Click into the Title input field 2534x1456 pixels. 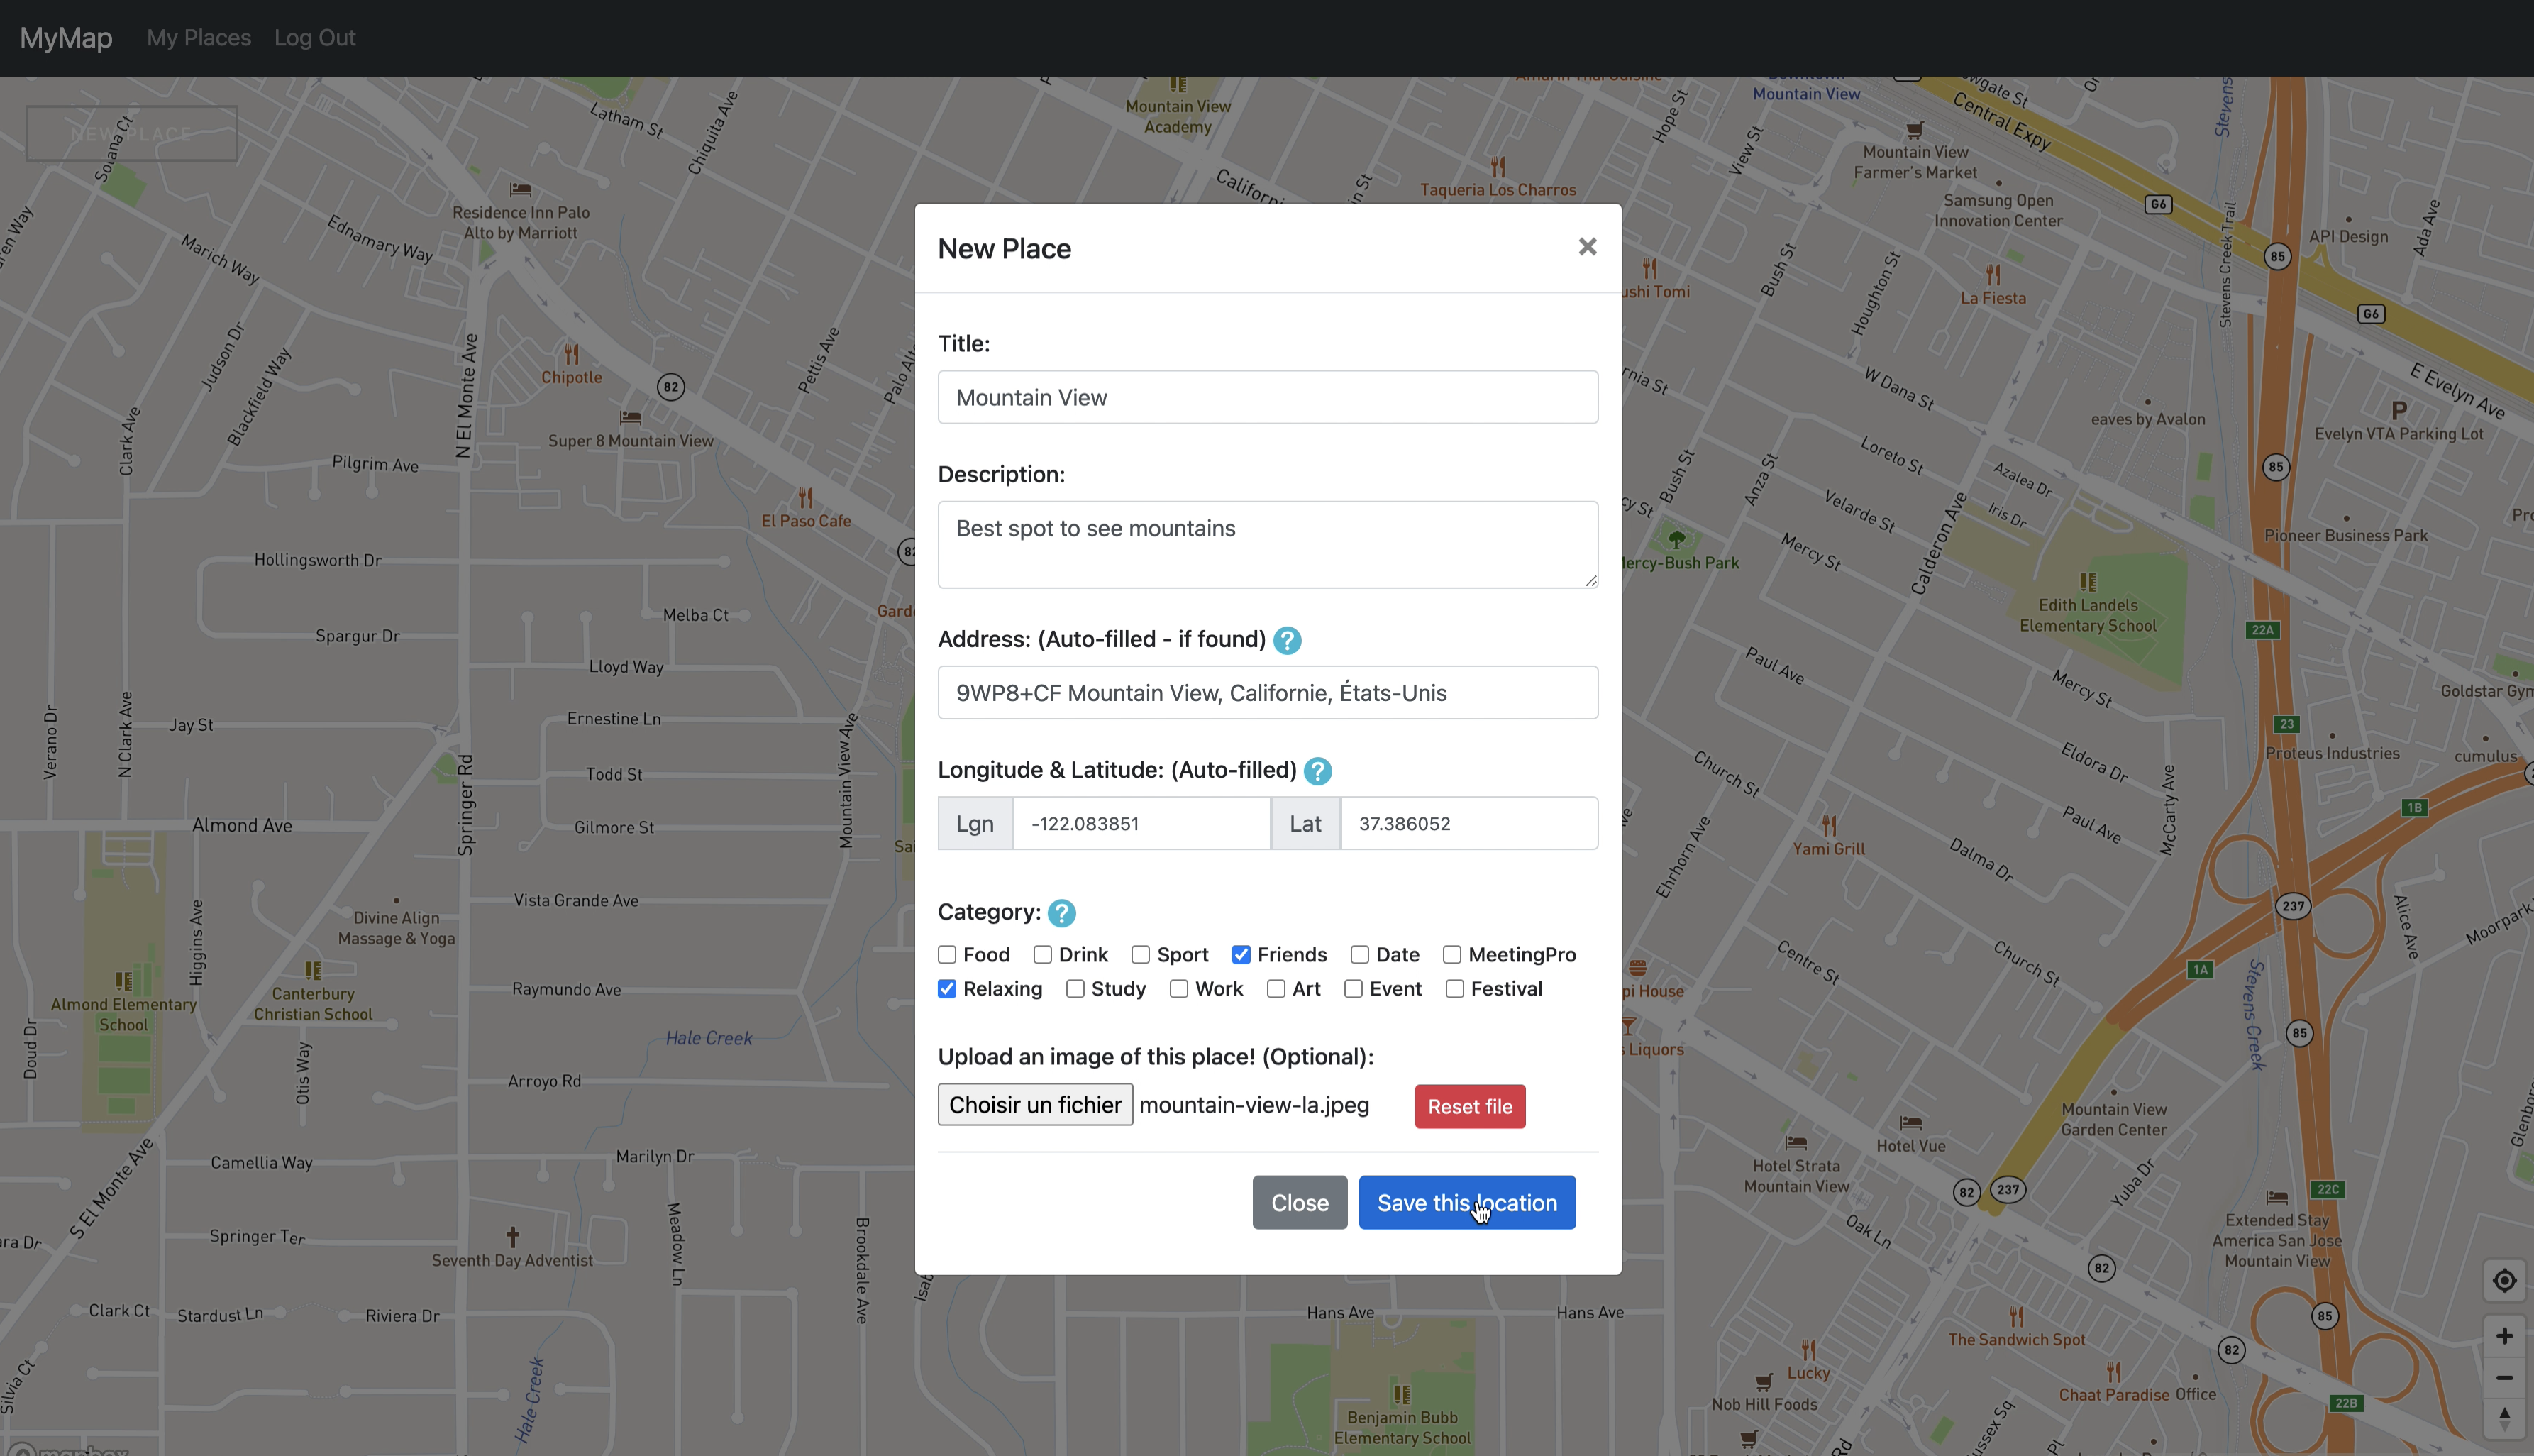click(x=1266, y=398)
